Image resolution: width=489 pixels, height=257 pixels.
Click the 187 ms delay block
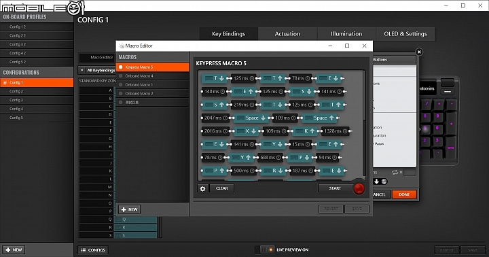302,171
